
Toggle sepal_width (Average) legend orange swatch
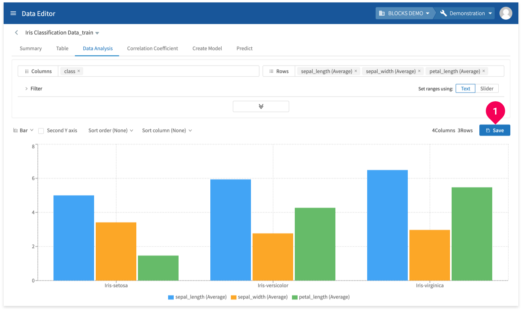point(234,297)
